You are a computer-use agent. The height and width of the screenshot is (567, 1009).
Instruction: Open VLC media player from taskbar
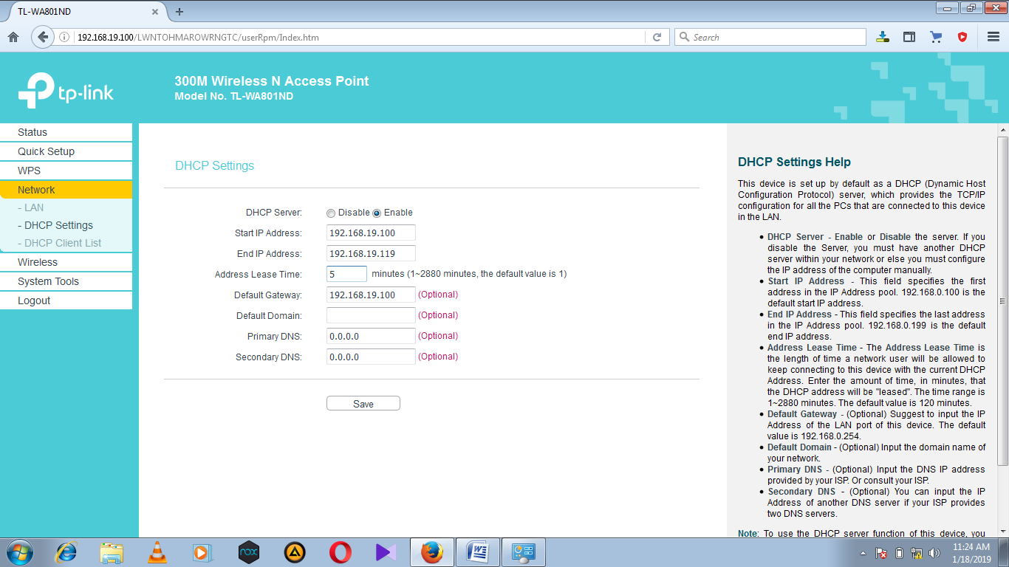click(157, 551)
